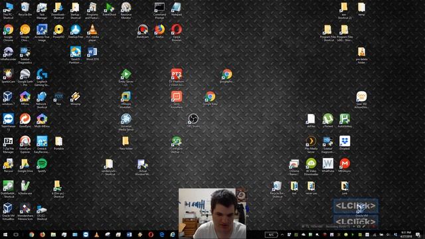Open the TeamViewer desktop shortcut
Screen dimensions: 425x239
coord(8,122)
